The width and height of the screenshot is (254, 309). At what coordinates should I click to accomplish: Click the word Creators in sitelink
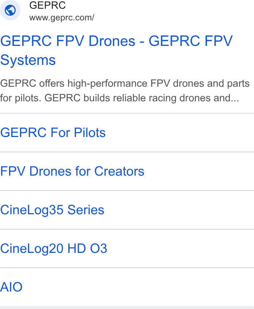[119, 171]
